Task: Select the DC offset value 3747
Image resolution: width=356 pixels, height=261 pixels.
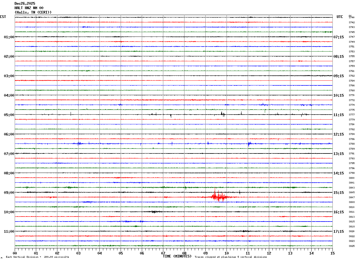Action: tap(352, 37)
